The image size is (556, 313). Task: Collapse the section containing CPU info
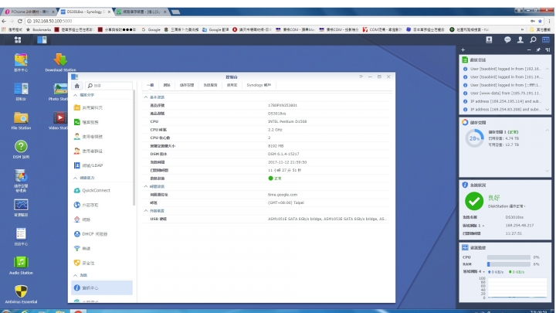point(146,97)
